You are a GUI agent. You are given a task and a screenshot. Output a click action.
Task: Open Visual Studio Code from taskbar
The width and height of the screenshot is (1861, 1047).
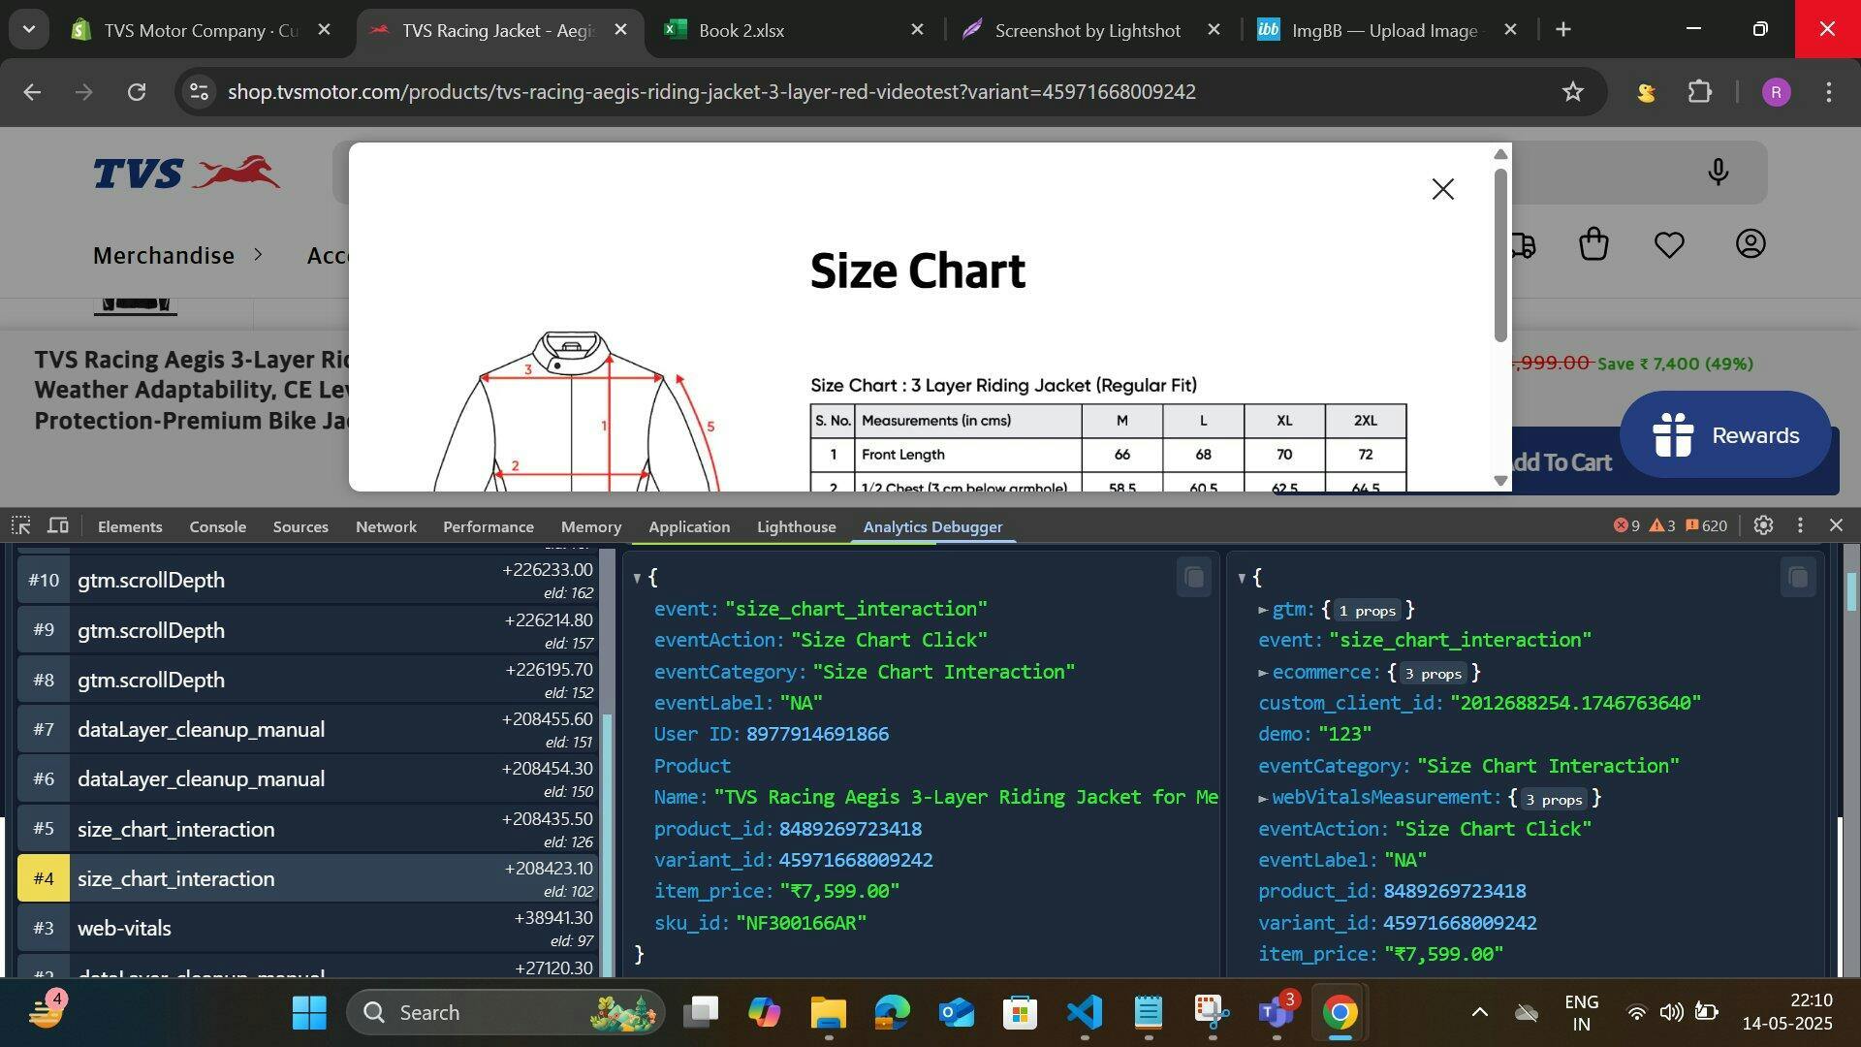click(1085, 1013)
